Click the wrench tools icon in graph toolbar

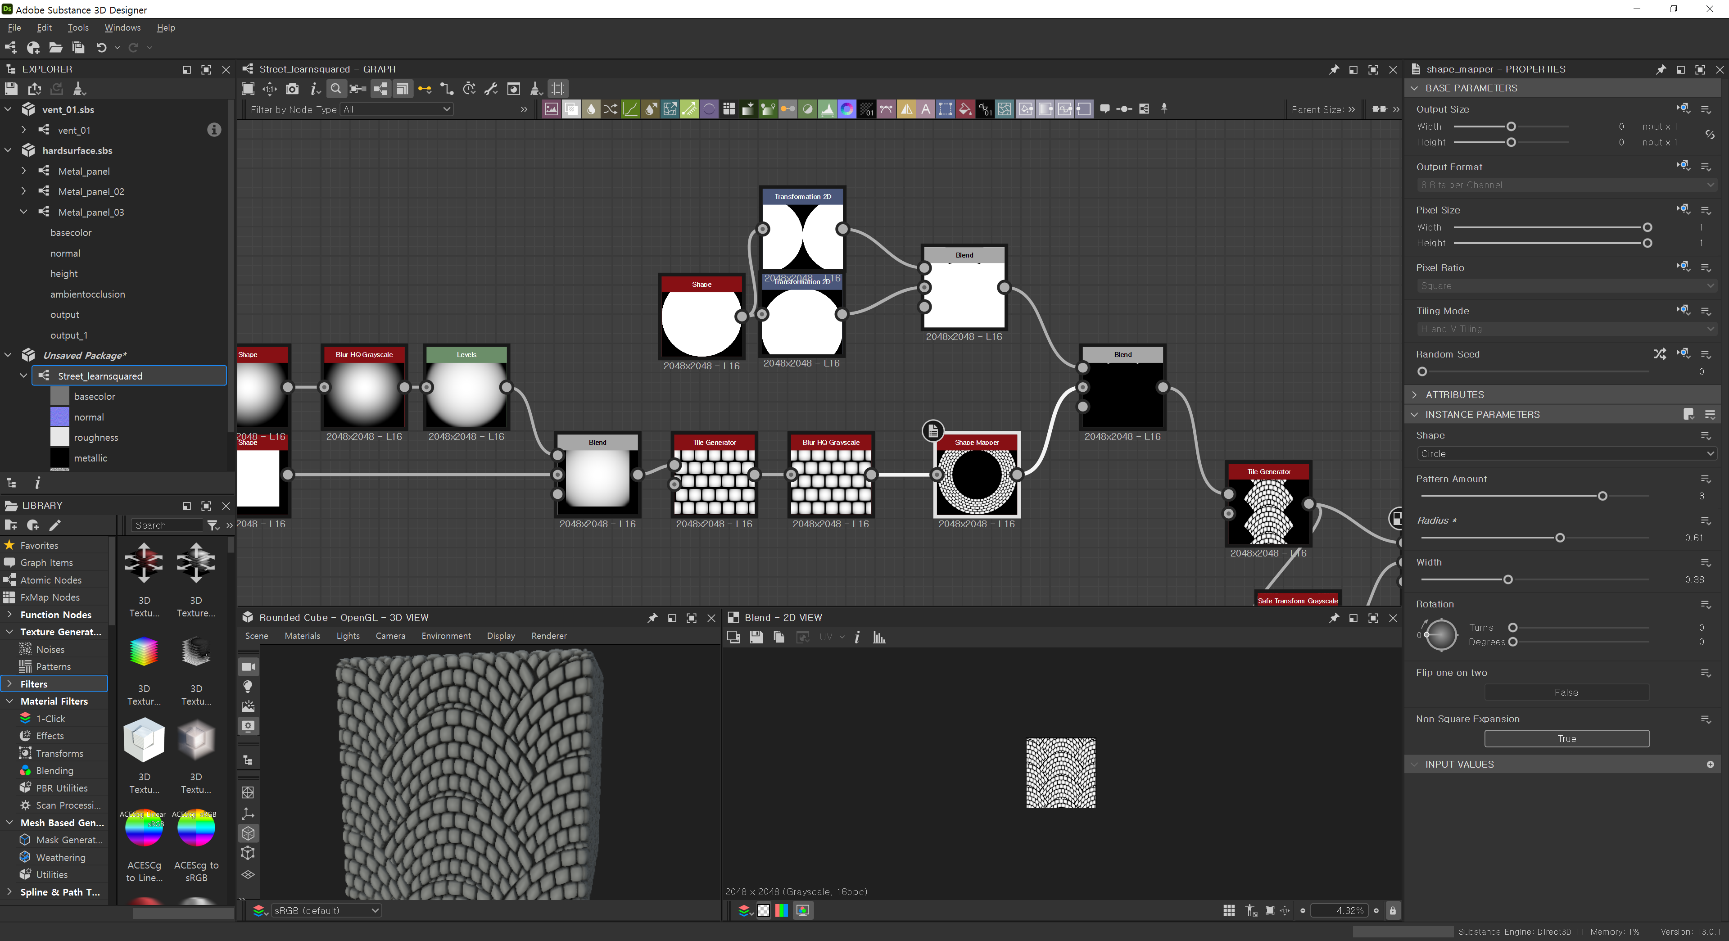coord(491,89)
